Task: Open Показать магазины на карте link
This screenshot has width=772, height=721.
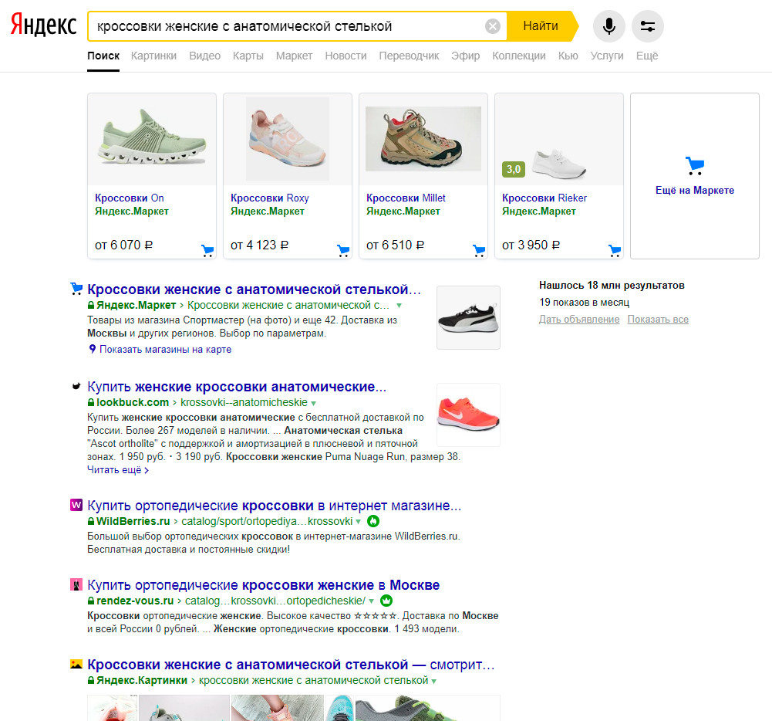Action: [x=165, y=350]
